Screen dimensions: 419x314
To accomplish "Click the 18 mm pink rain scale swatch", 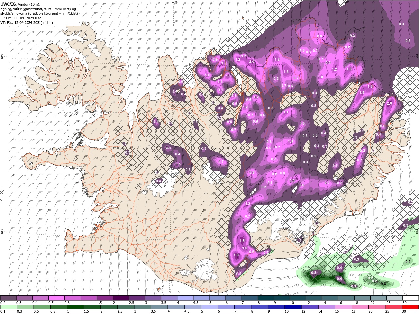I will coord(360,307).
